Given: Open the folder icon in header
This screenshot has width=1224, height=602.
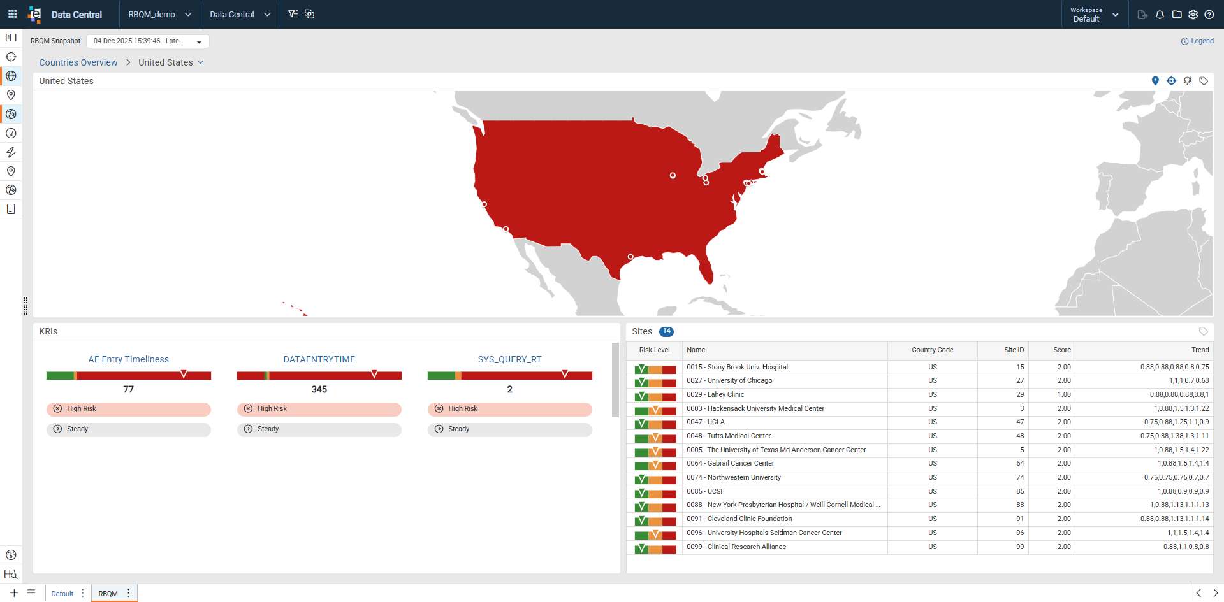Looking at the screenshot, I should (x=1177, y=14).
